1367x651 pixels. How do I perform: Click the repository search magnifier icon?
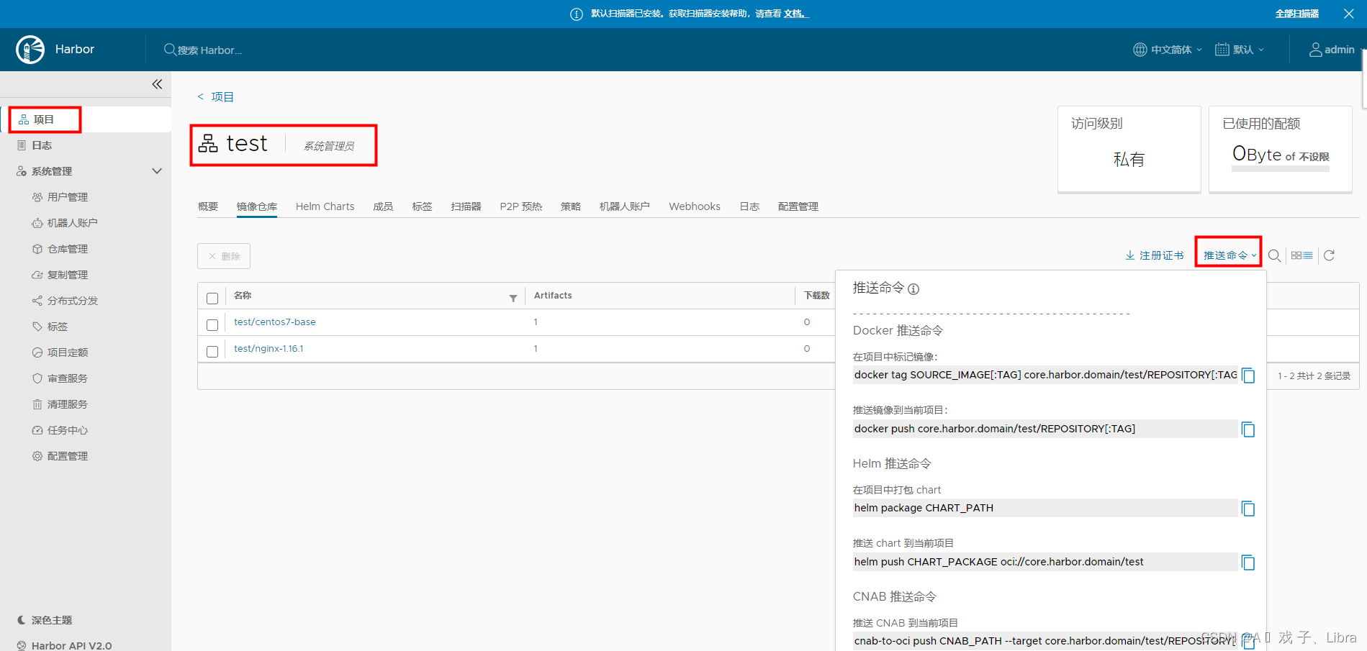[1274, 255]
